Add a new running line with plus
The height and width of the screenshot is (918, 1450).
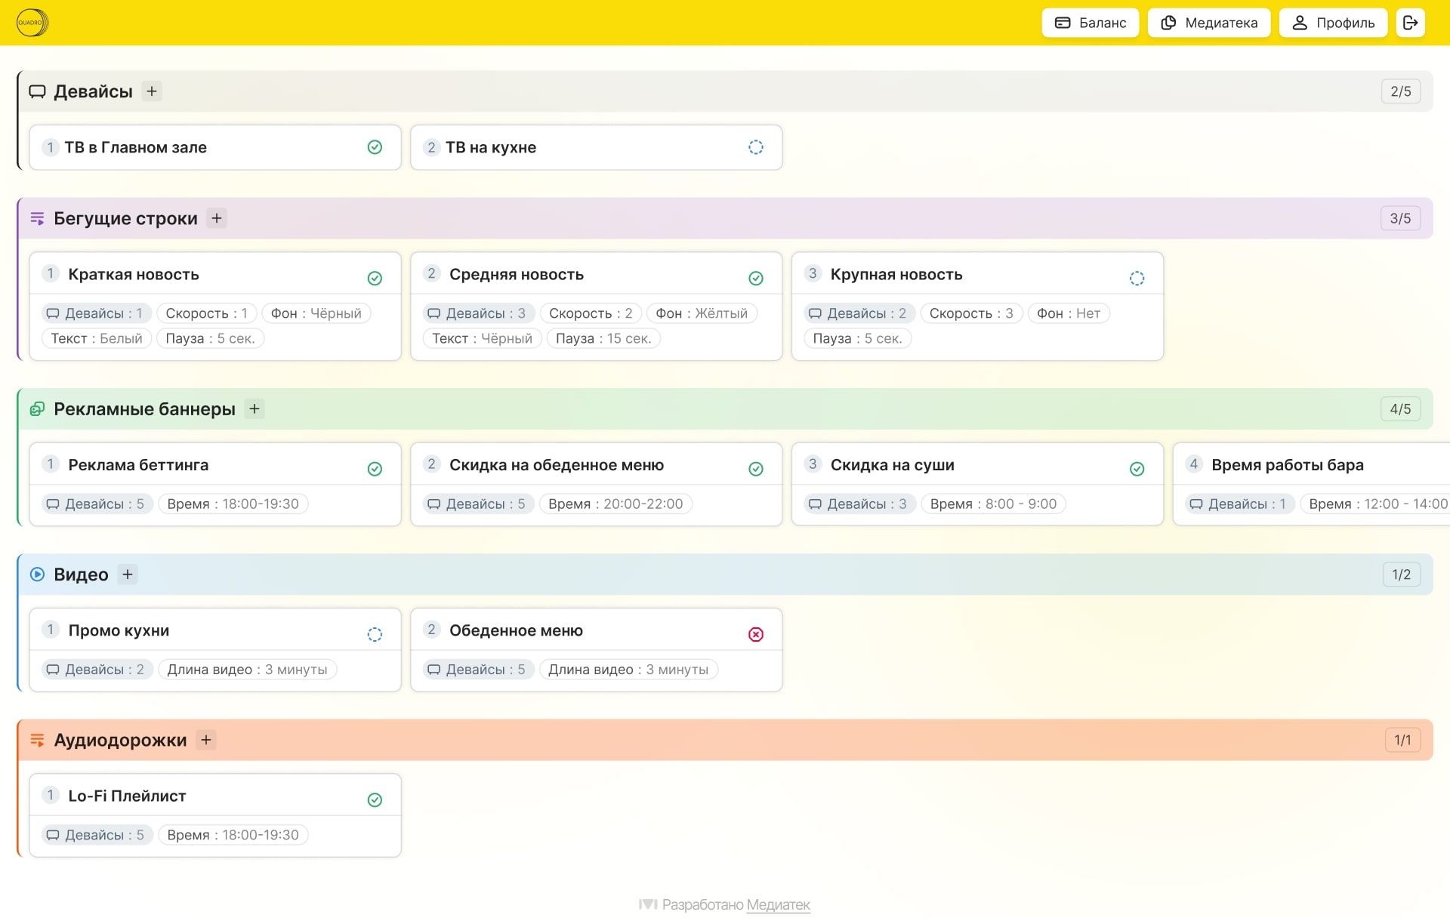point(217,218)
